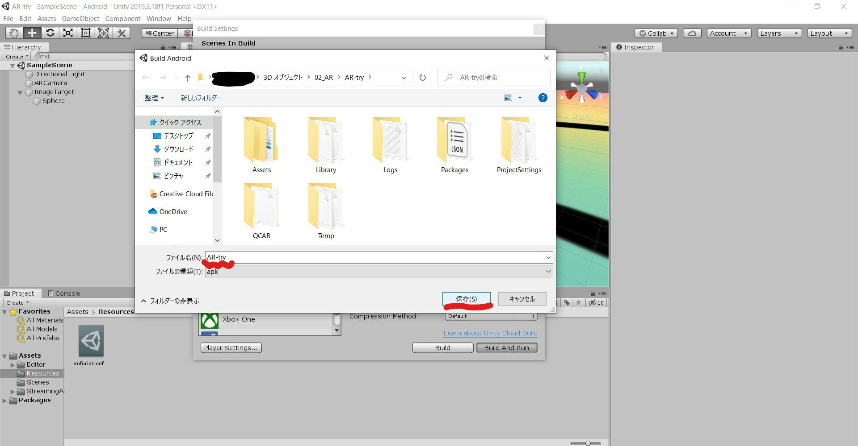Image resolution: width=858 pixels, height=446 pixels.
Task: Click the favorite star icon in Project toolbar
Action: 578,303
